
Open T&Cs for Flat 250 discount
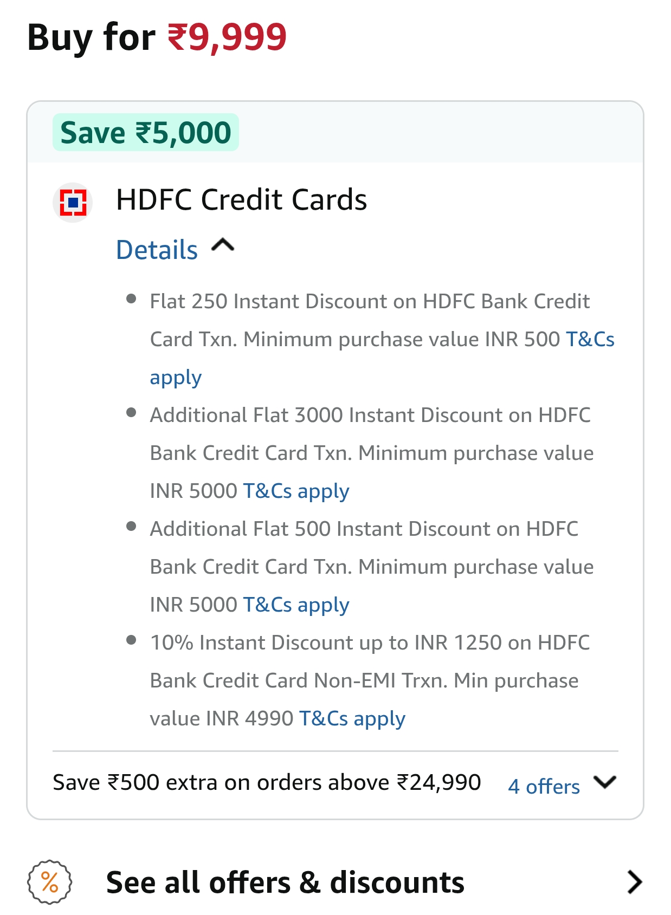point(590,340)
